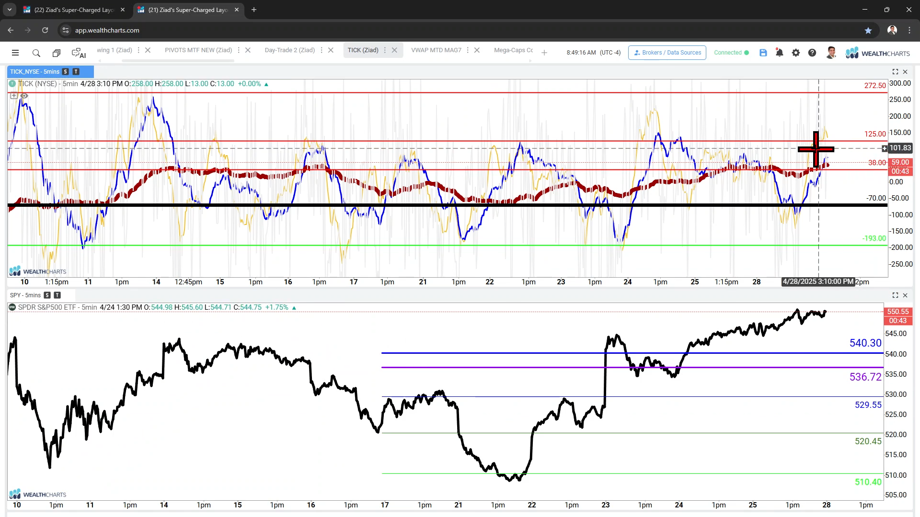Open the layouts copy icon
Image resolution: width=920 pixels, height=517 pixels.
(x=57, y=53)
